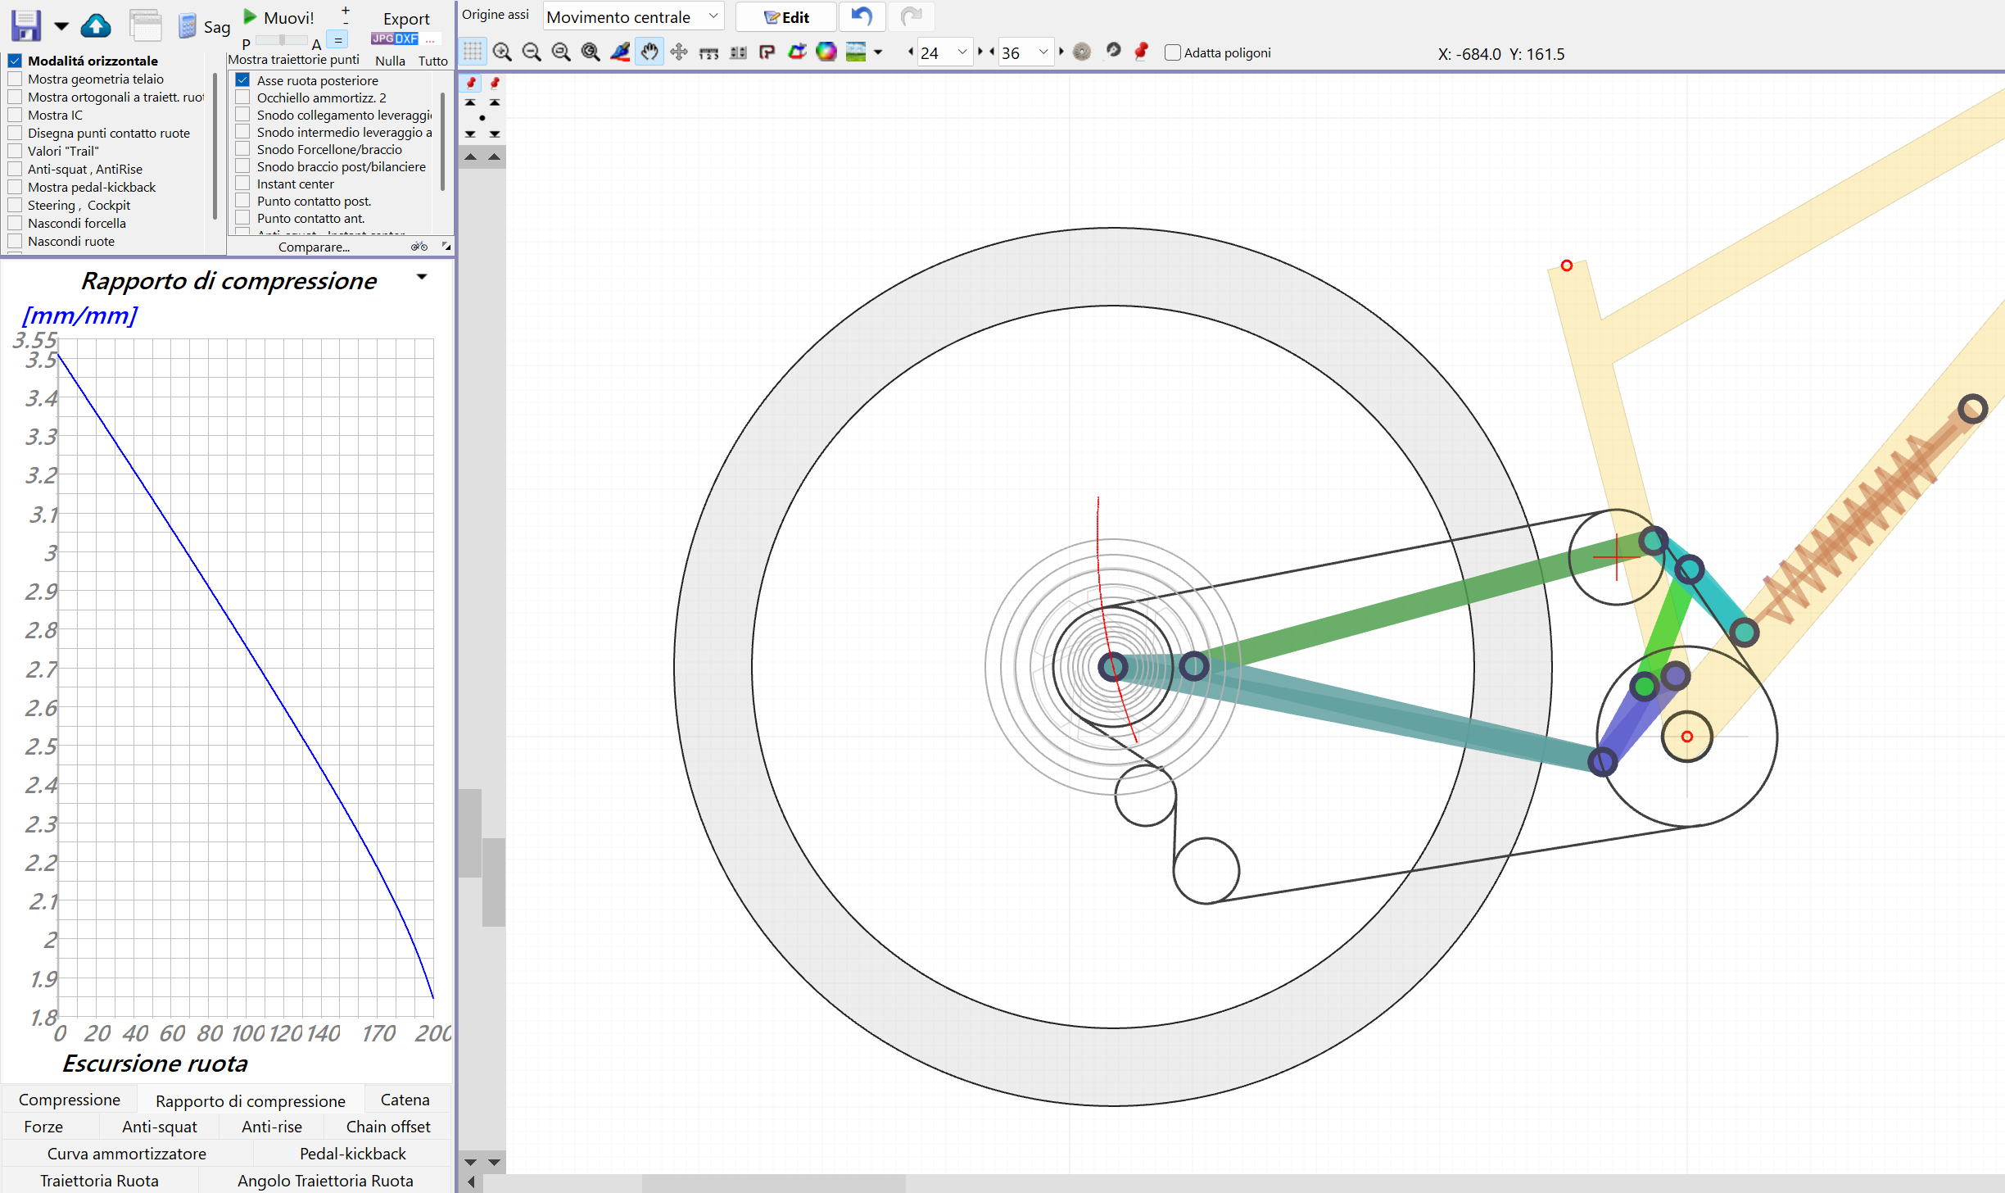The image size is (2005, 1193).
Task: Open the rainbow color wheel picker
Action: (826, 52)
